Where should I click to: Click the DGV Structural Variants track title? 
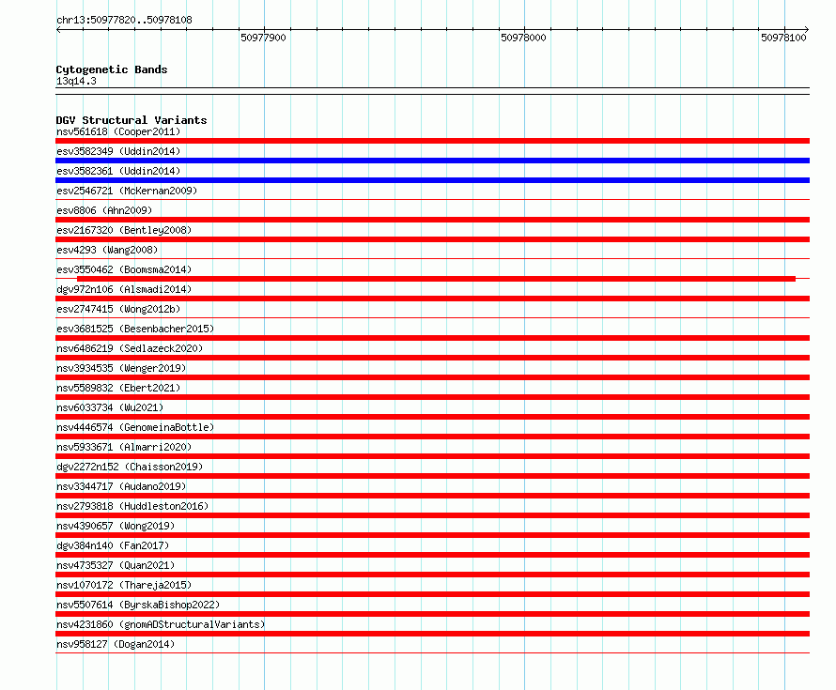[132, 120]
